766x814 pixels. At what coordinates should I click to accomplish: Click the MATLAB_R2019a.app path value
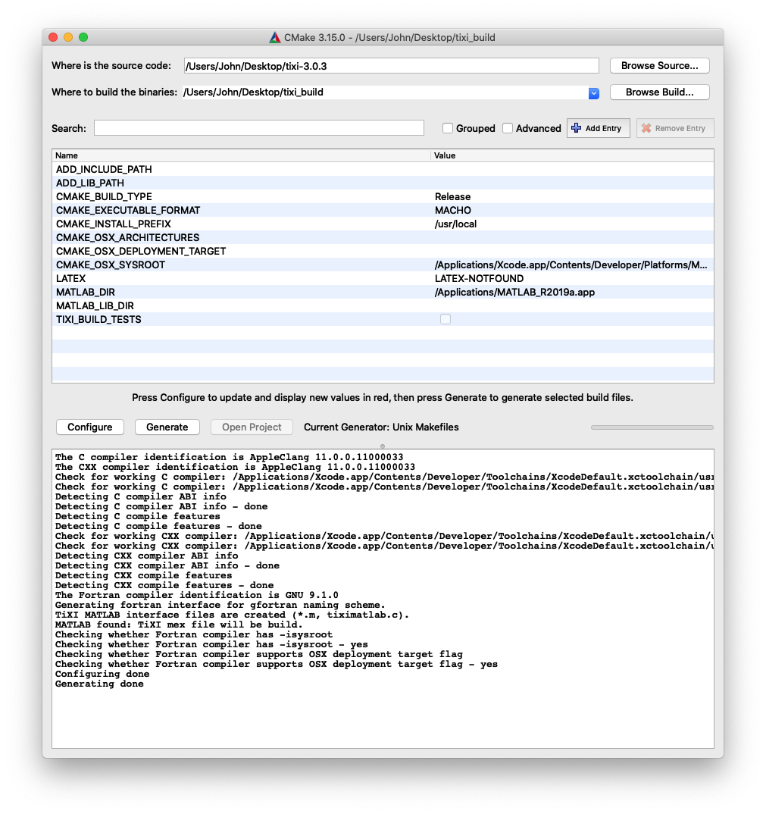point(514,293)
